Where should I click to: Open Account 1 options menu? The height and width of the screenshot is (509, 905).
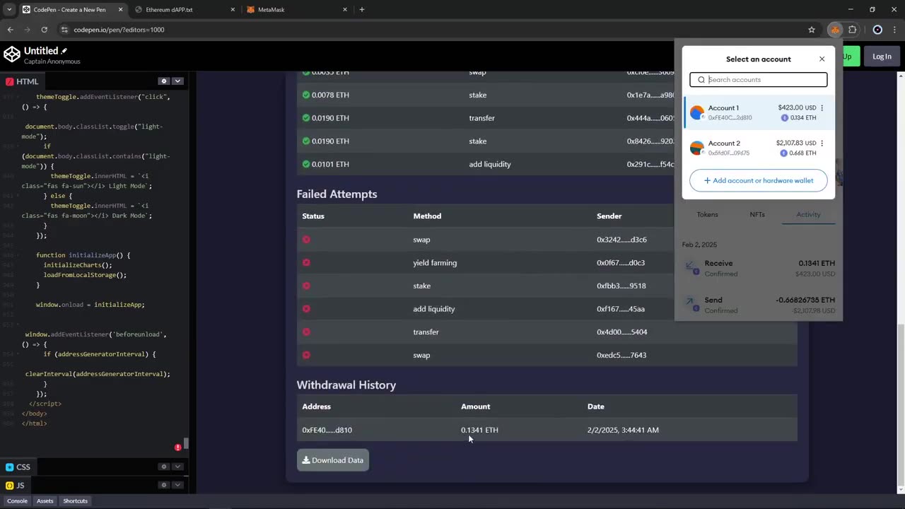[822, 108]
